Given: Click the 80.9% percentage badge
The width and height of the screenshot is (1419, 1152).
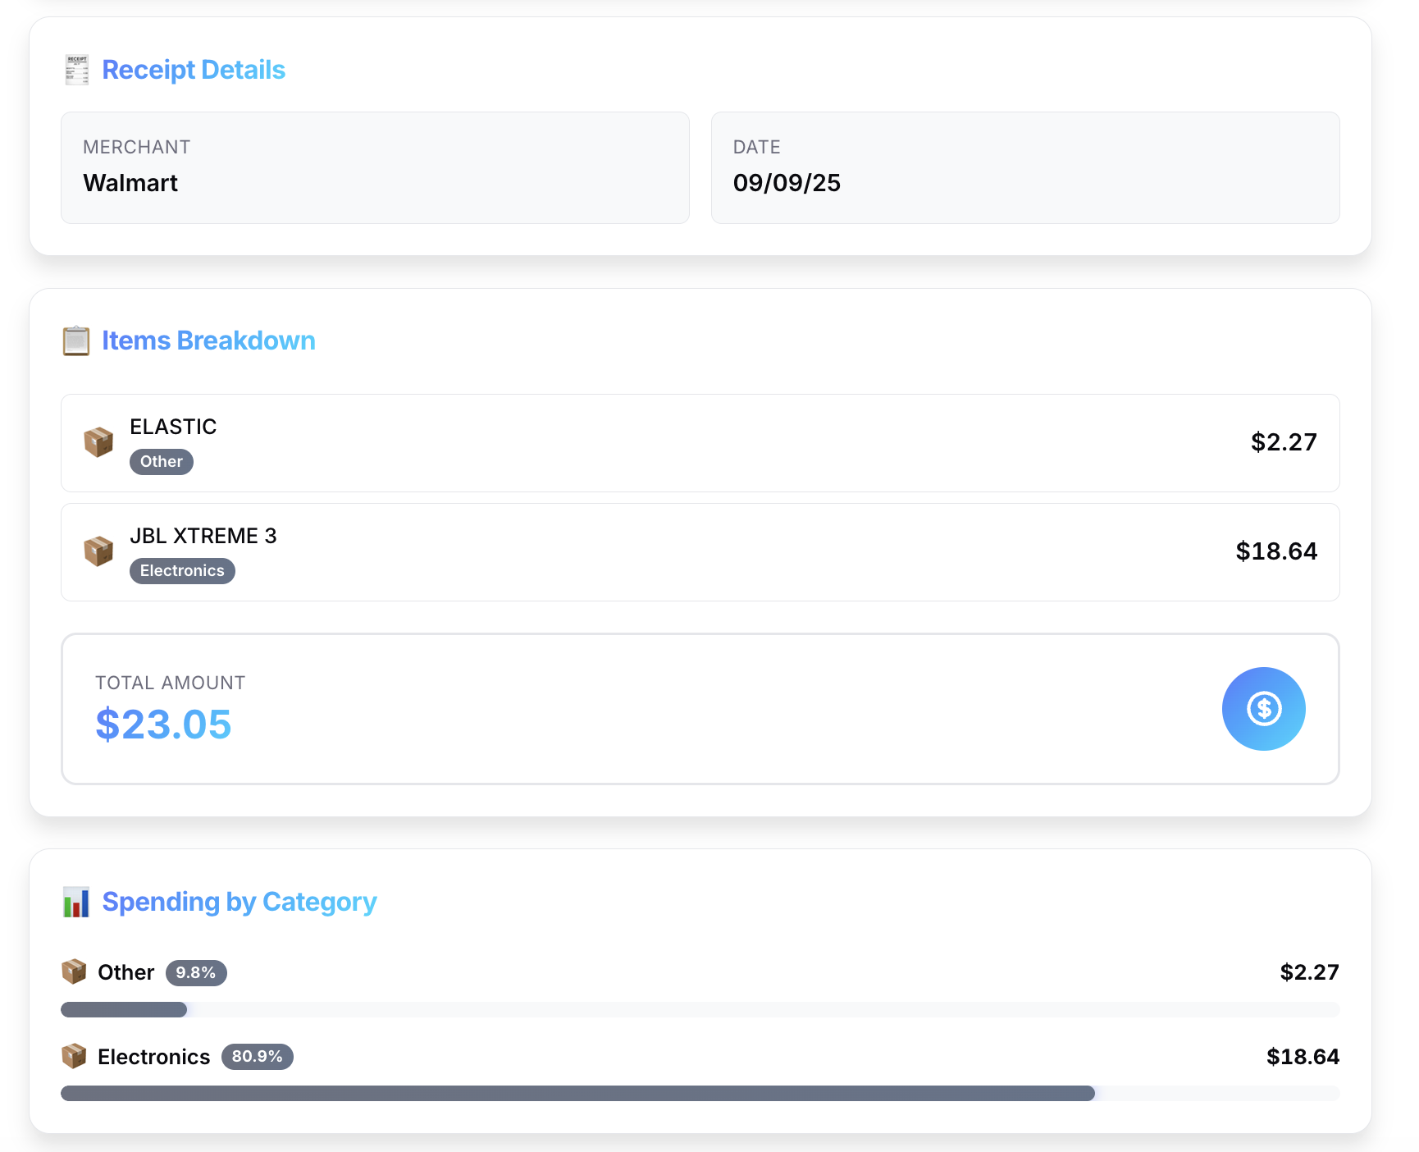Looking at the screenshot, I should pos(258,1056).
